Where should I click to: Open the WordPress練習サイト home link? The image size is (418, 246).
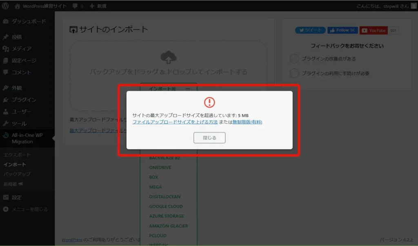pyautogui.click(x=40, y=6)
